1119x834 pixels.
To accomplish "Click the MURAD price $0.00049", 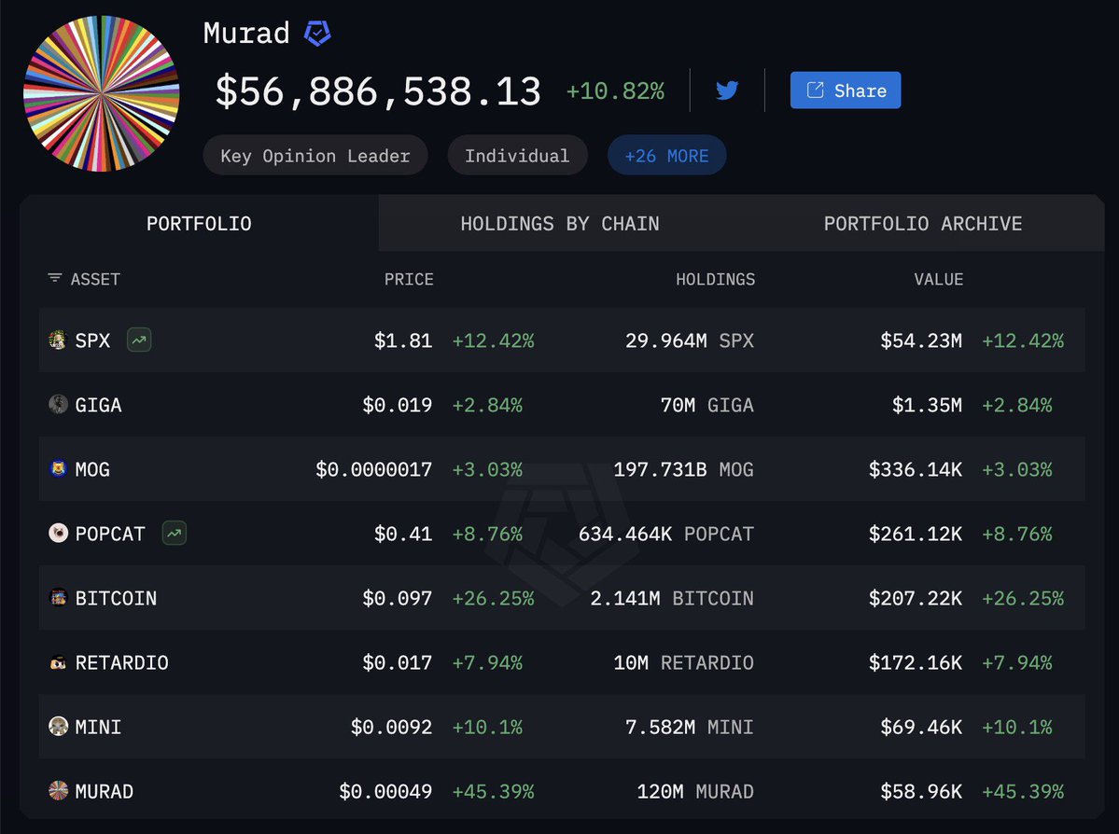I will tap(385, 791).
